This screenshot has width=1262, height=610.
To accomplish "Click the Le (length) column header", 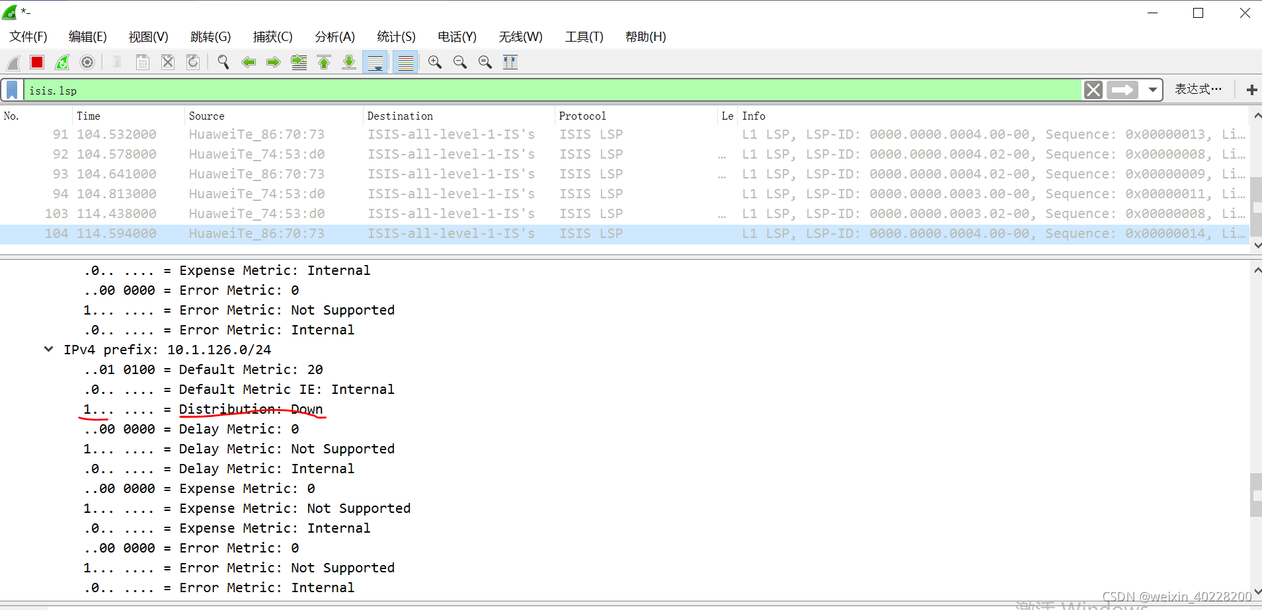I will 728,116.
